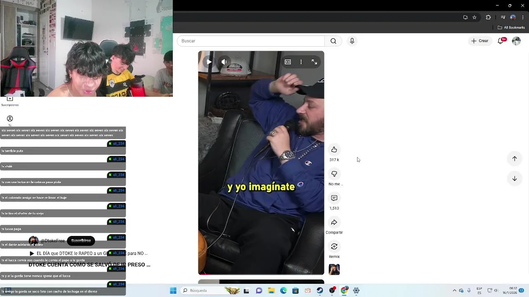Mute the Short's audio
Screen dimensions: 529x297
pos(224,62)
